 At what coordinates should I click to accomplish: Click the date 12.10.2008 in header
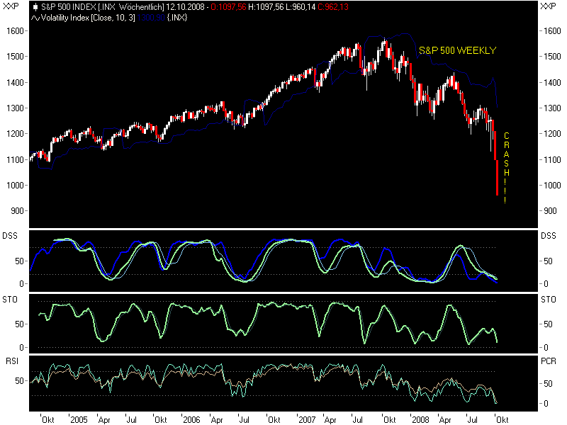[x=185, y=7]
